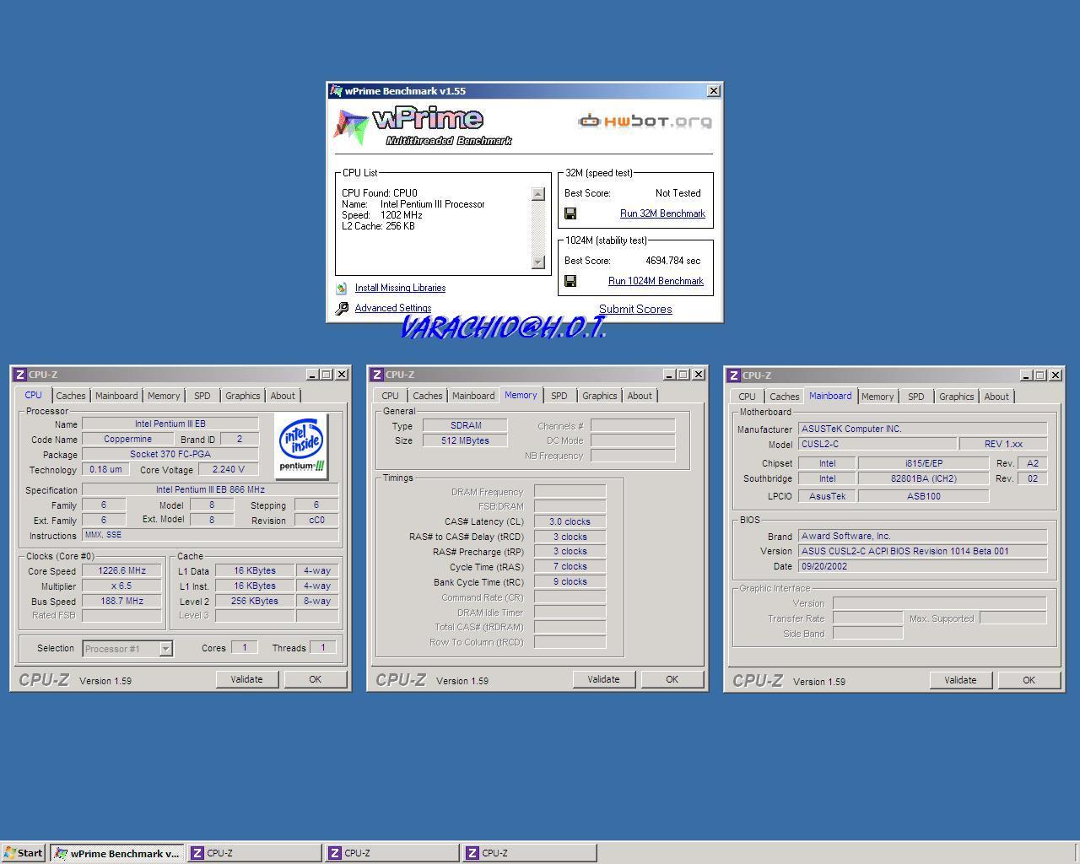
Task: Select the first CPU-Z taskbar button
Action: 254,853
